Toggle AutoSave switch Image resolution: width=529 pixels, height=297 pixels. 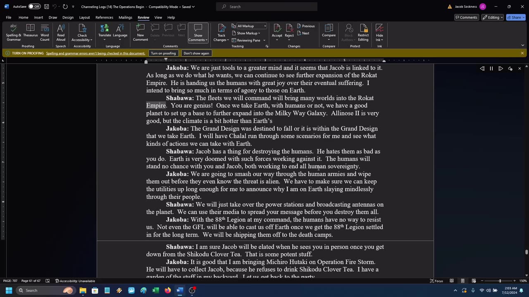point(34,7)
